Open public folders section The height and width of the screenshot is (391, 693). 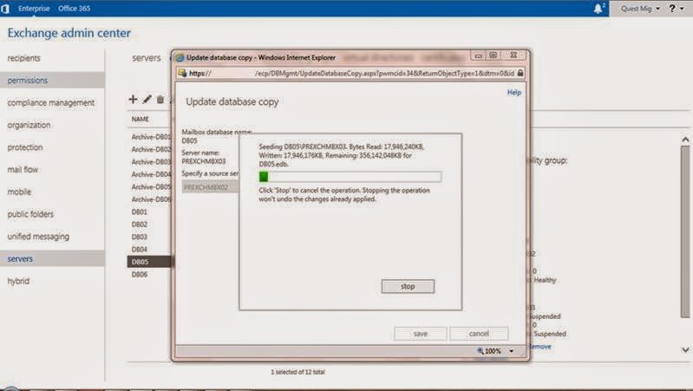click(x=30, y=214)
